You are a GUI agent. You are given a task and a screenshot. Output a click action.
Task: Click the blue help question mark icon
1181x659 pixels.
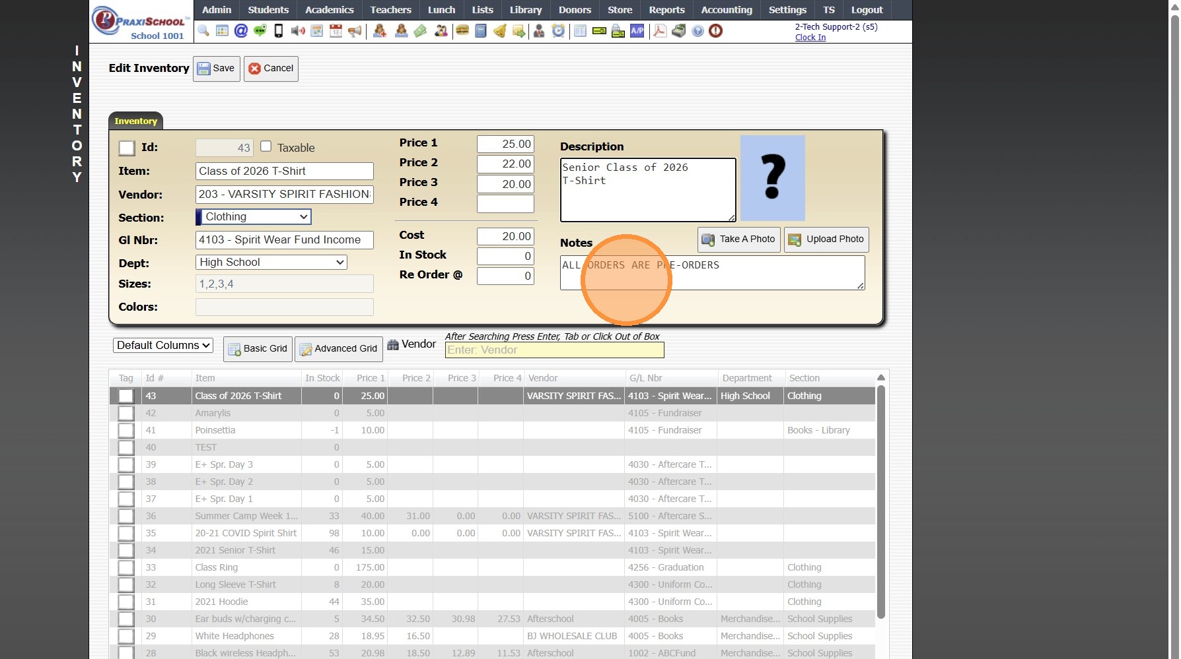coord(698,31)
